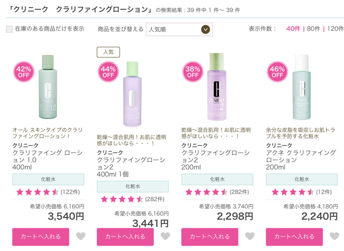Favorite the Clarifying Lotion 1.0 400ml heart
The width and height of the screenshot is (344, 251).
click(x=81, y=236)
